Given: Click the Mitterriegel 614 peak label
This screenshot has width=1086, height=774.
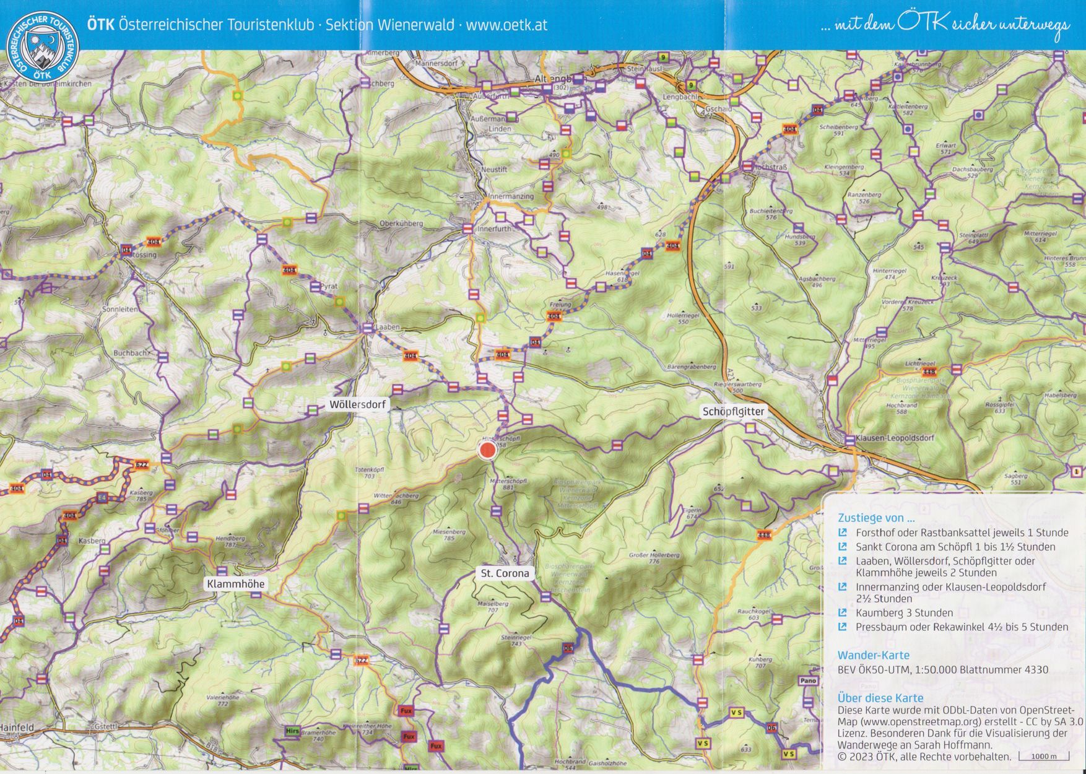Looking at the screenshot, I should [x=1040, y=237].
